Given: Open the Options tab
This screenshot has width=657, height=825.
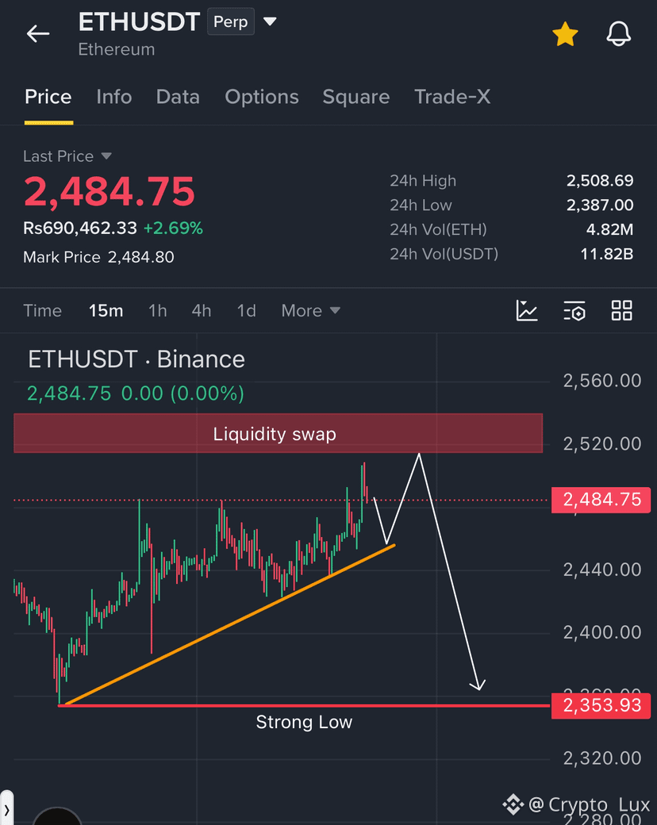Looking at the screenshot, I should coord(262,97).
